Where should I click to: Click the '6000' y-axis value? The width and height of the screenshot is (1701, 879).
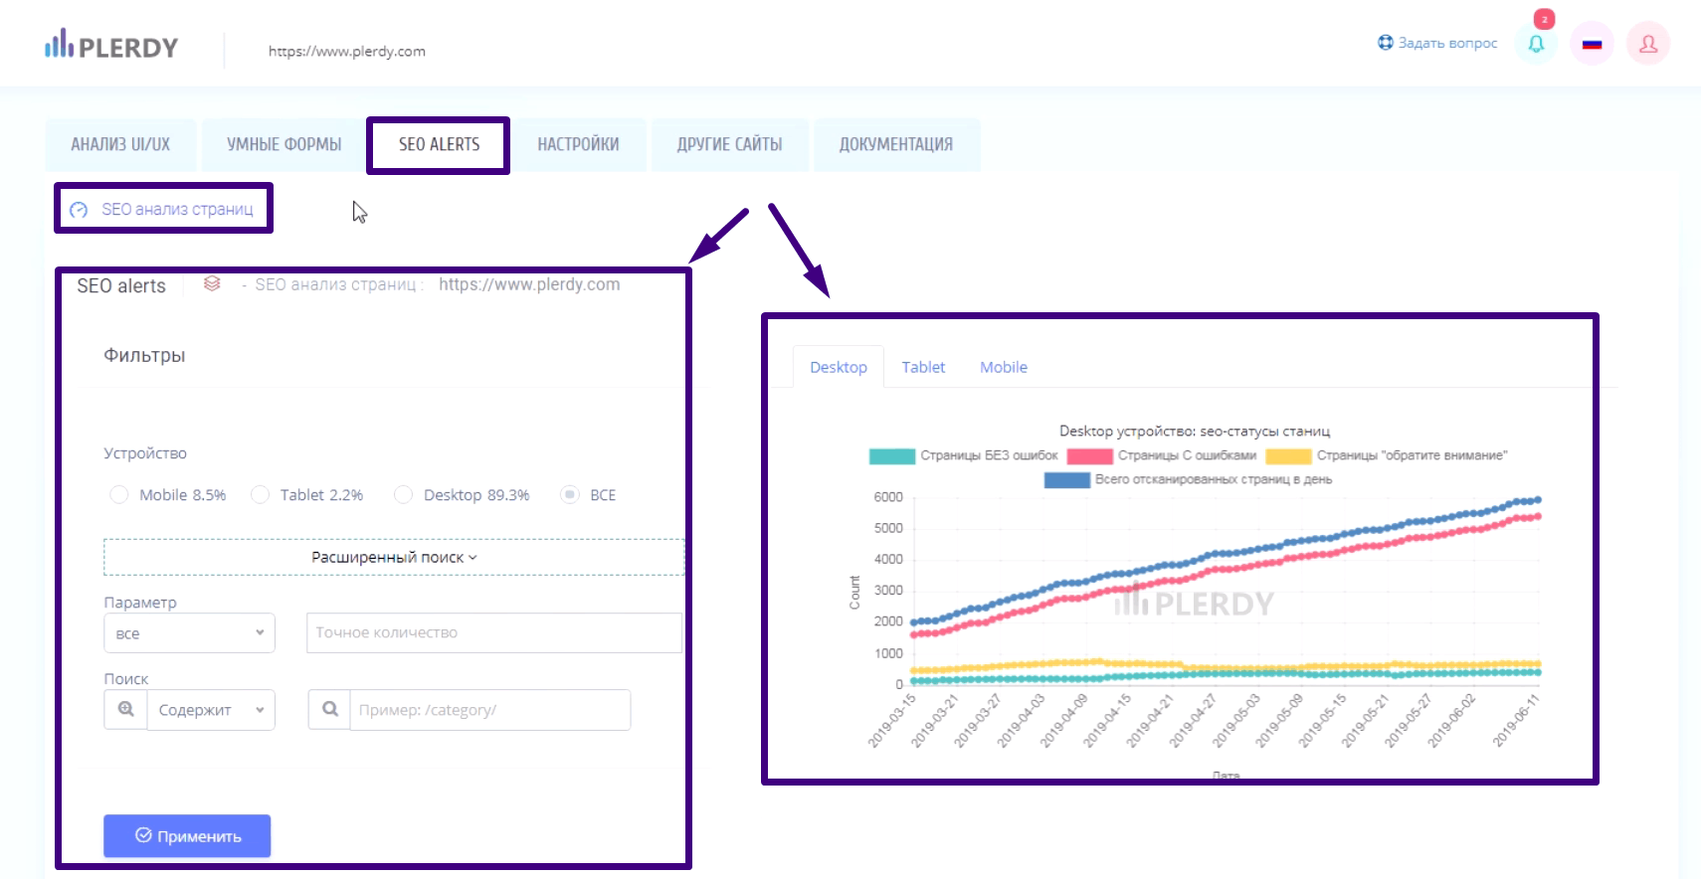pos(888,497)
